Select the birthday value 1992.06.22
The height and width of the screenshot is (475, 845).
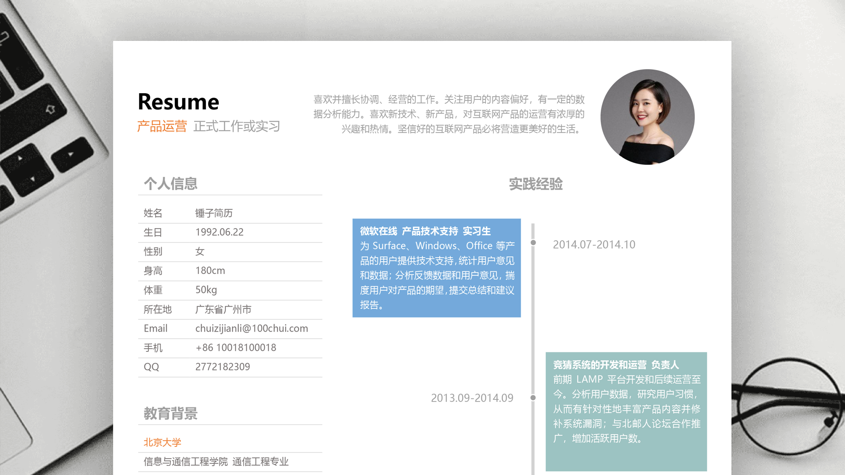(219, 232)
